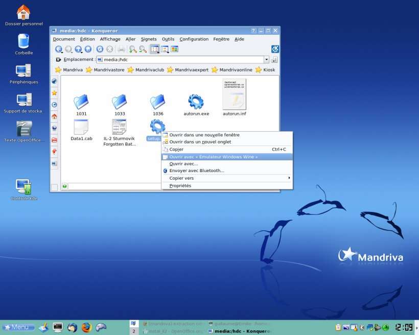Image resolution: width=419 pixels, height=335 pixels.
Task: Clear the Emplacement location bar
Action: (58, 60)
